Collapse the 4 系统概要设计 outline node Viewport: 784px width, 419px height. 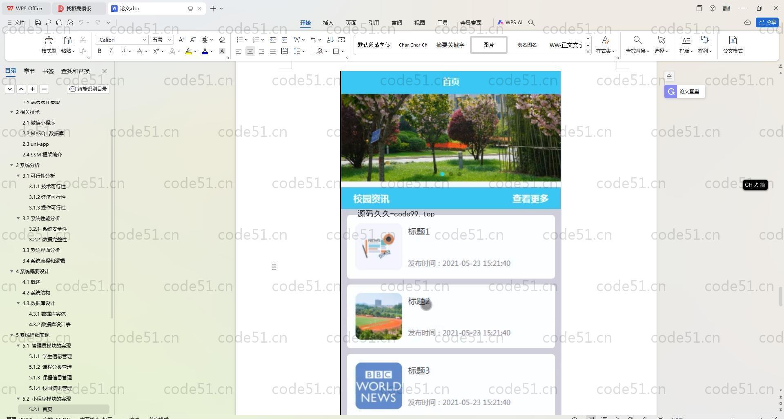11,271
